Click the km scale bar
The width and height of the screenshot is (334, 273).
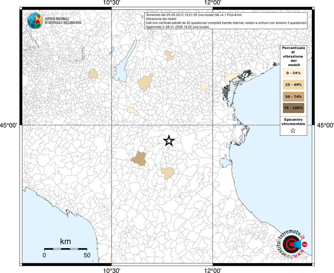coord(65,249)
